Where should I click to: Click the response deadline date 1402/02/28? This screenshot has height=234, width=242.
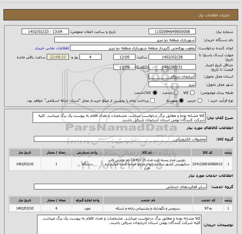point(172,57)
